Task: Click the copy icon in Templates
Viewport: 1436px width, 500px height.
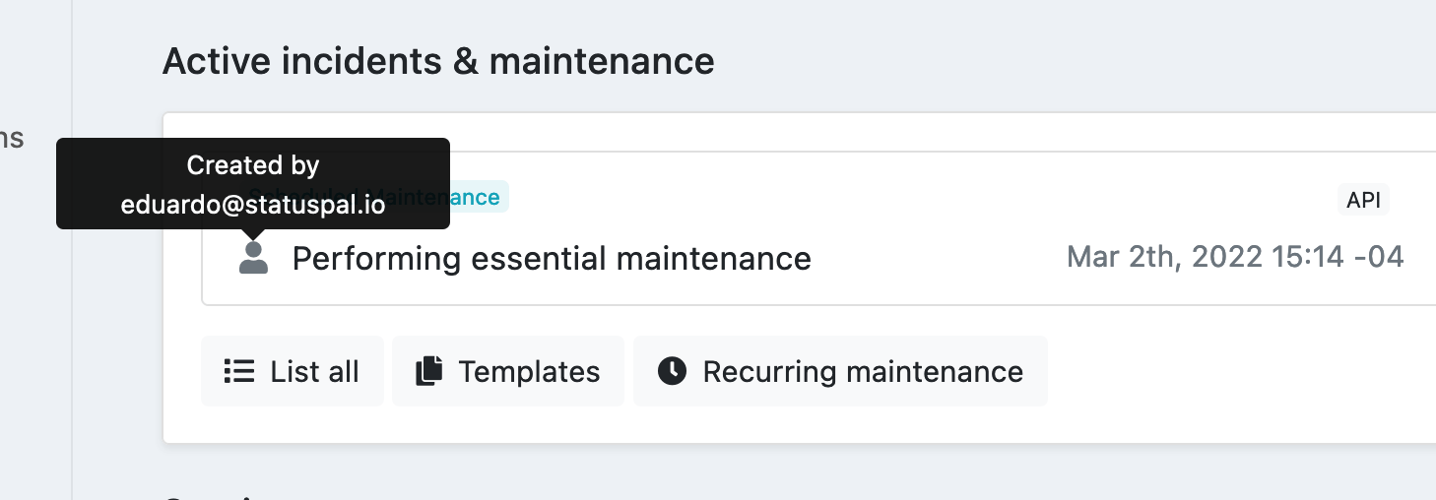Action: [428, 371]
